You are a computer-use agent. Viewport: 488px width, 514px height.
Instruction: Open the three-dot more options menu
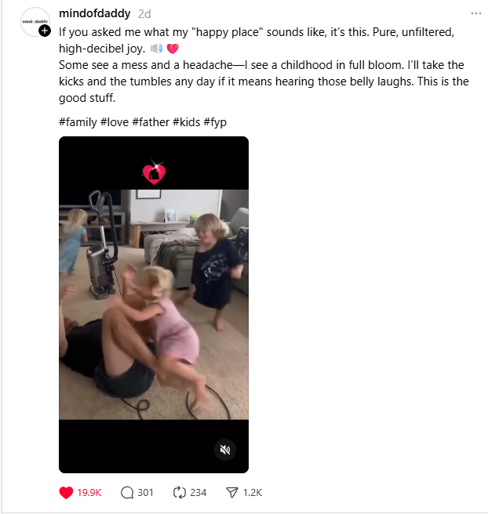pyautogui.click(x=476, y=13)
